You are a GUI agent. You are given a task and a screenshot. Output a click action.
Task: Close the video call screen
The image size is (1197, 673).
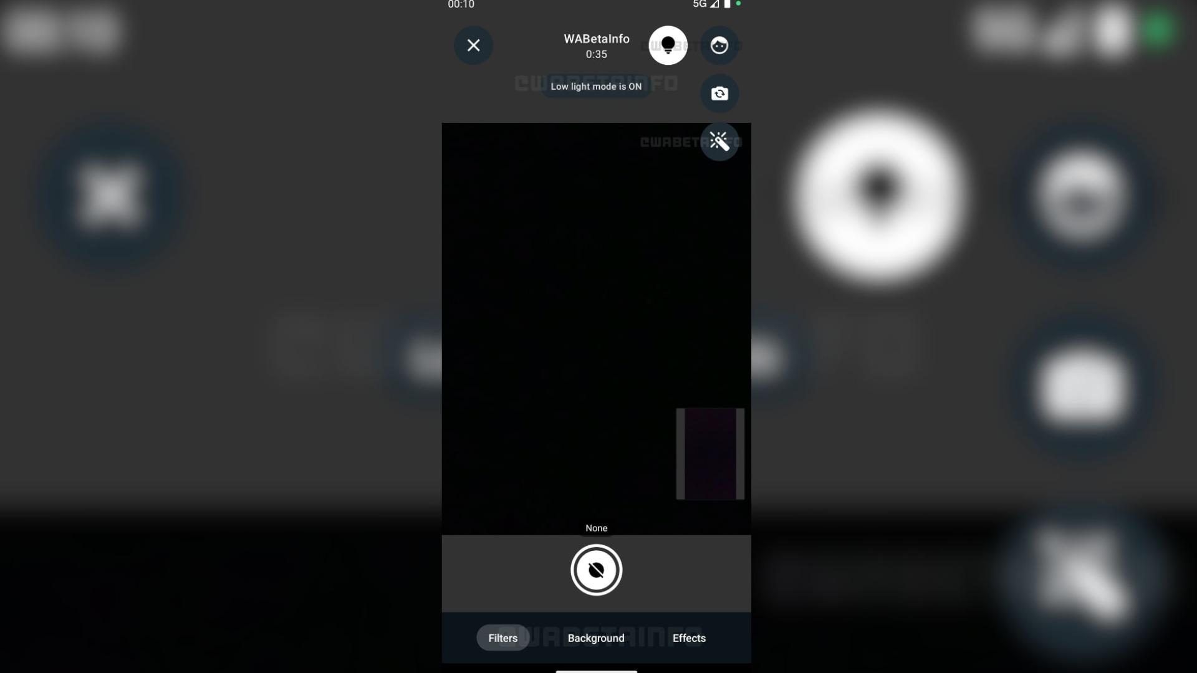[x=474, y=44]
